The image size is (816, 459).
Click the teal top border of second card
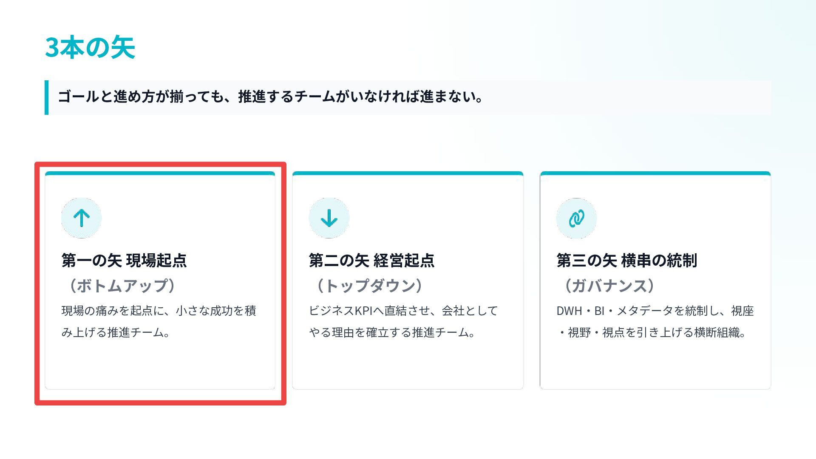point(408,173)
